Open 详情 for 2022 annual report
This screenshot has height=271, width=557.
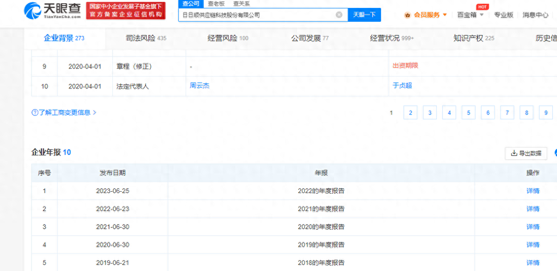[x=533, y=191]
